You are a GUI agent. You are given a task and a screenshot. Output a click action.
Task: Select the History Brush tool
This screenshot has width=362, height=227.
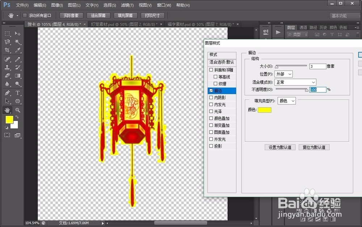17,67
